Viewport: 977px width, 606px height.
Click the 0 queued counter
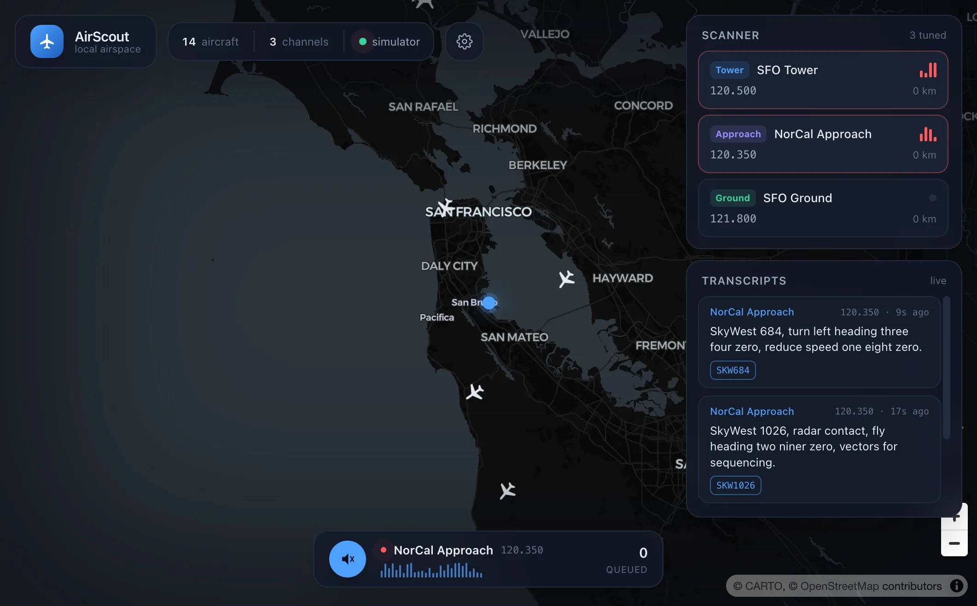click(627, 560)
